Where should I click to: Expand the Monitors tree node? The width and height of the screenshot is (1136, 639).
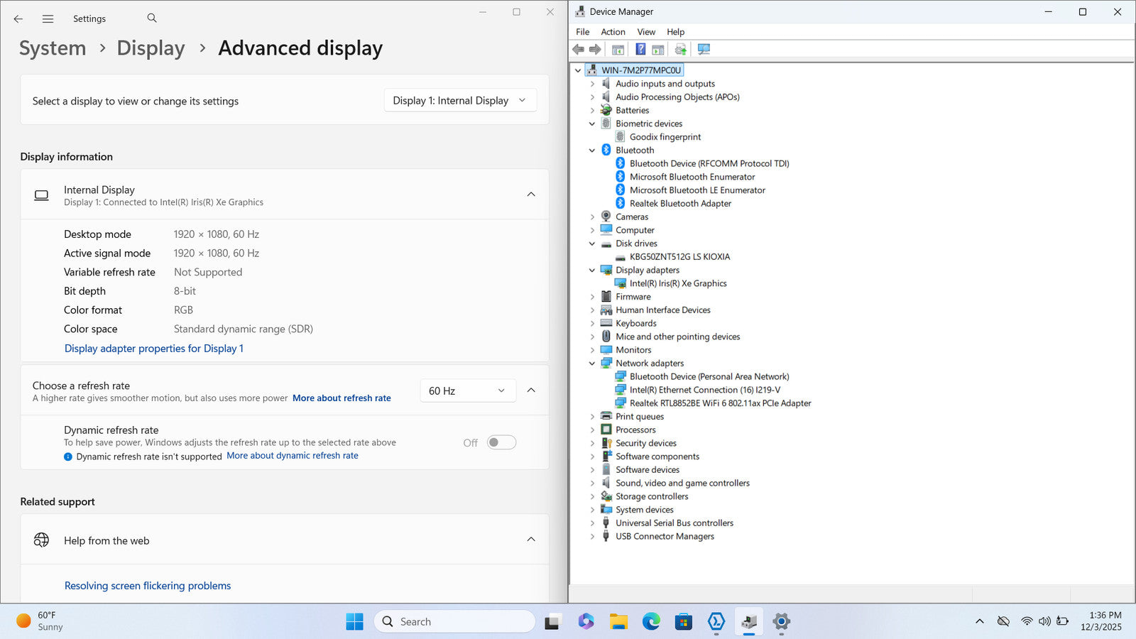point(592,350)
